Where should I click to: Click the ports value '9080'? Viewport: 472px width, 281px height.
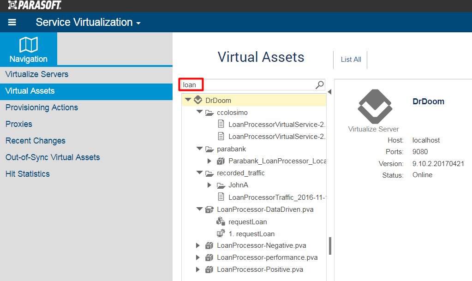(x=420, y=152)
